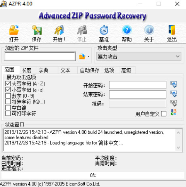Image resolution: width=186 pixels, height=187 pixels.
Task: Open the 字典 dictionary tab
Action: coord(43,70)
